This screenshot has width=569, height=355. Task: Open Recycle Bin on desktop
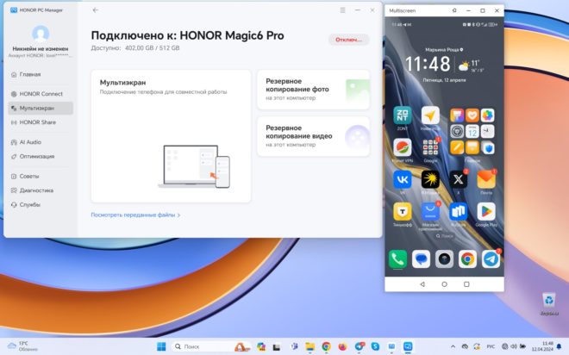tap(549, 304)
